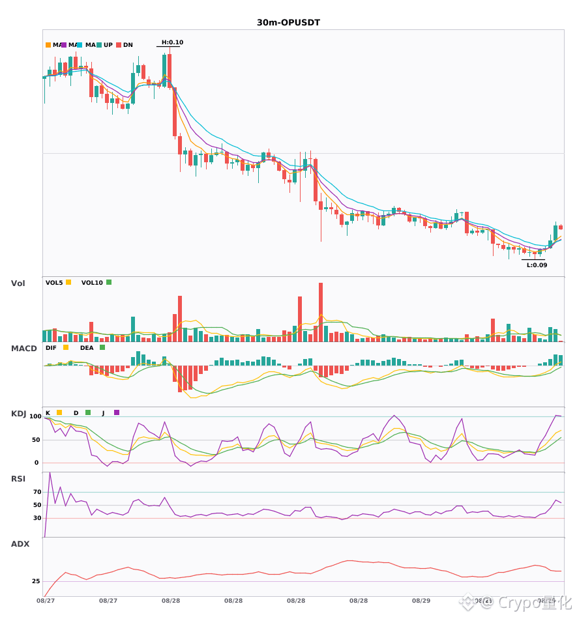The width and height of the screenshot is (577, 619).
Task: Click the 30 value on RSI axis
Action: (37, 517)
